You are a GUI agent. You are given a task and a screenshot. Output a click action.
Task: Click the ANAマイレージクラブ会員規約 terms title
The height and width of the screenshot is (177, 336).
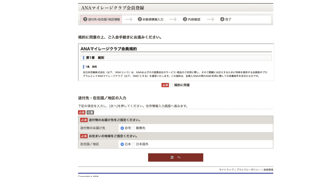click(109, 49)
